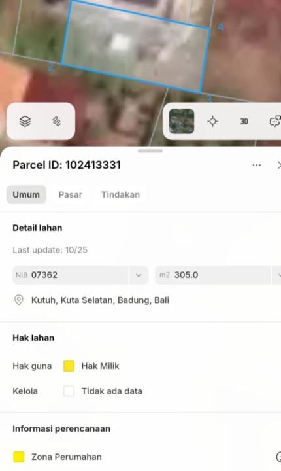The image size is (281, 471).
Task: Switch to the Pasar tab
Action: [71, 195]
